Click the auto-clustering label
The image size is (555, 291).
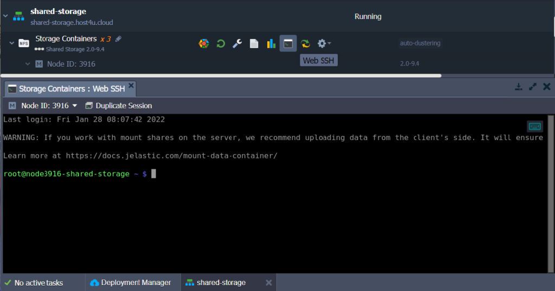[420, 43]
